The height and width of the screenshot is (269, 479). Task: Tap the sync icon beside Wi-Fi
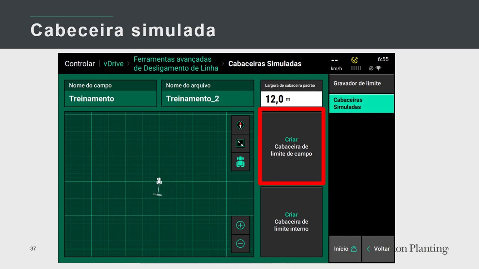[371, 68]
